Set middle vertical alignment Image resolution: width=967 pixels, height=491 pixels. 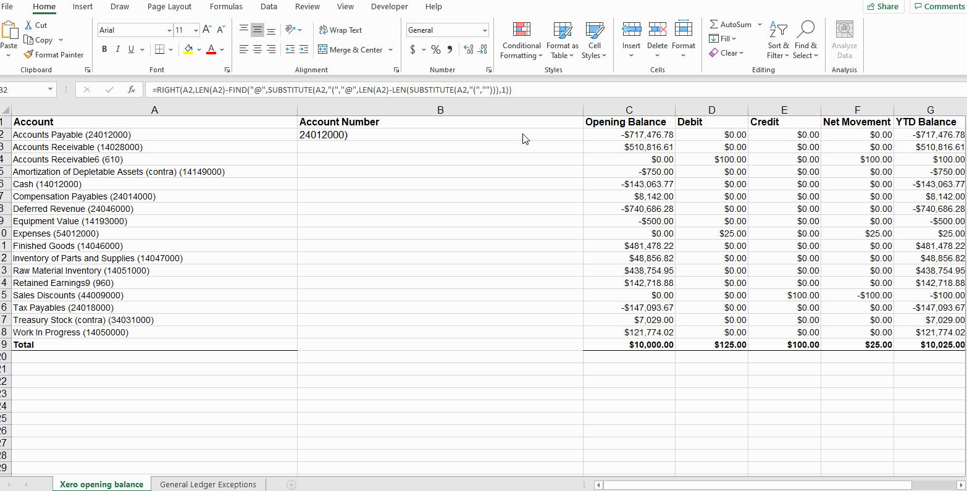(257, 30)
